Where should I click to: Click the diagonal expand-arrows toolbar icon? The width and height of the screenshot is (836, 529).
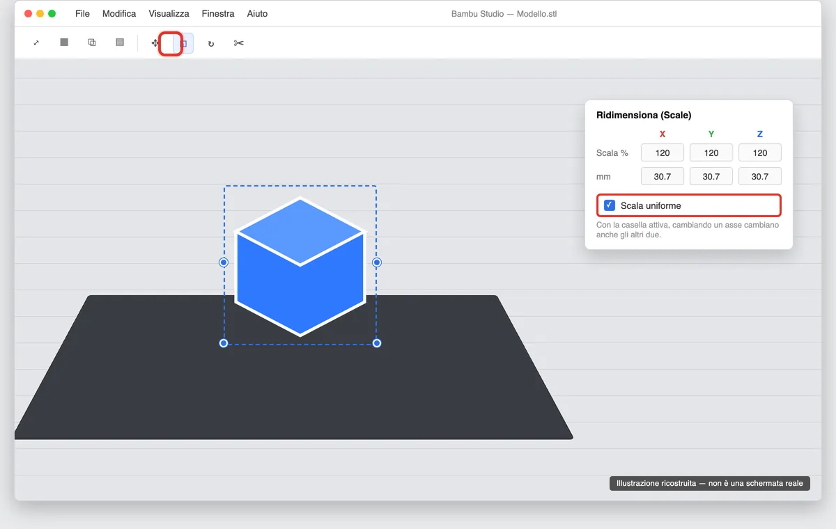(x=36, y=43)
